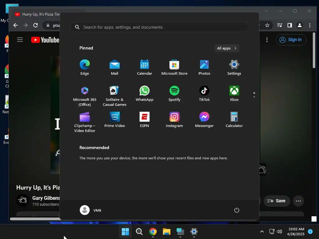Open the volume control in system tray

(x=279, y=232)
